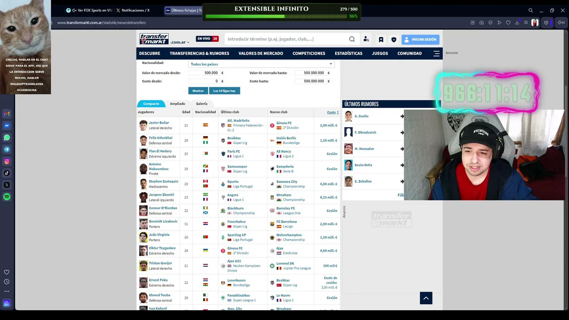Click Stephen Eustaquio's player thumbnail
Screen dimensions: 569x320
pyautogui.click(x=143, y=184)
